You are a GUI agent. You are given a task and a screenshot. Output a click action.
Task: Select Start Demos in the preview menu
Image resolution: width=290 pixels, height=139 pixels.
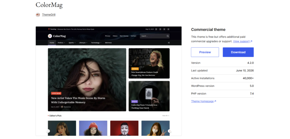tap(124, 36)
